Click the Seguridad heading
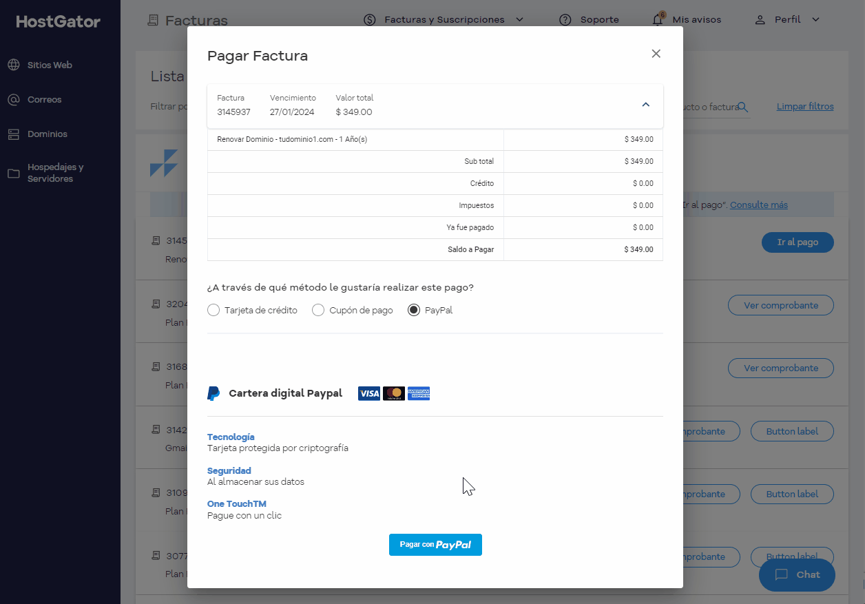 click(x=229, y=471)
